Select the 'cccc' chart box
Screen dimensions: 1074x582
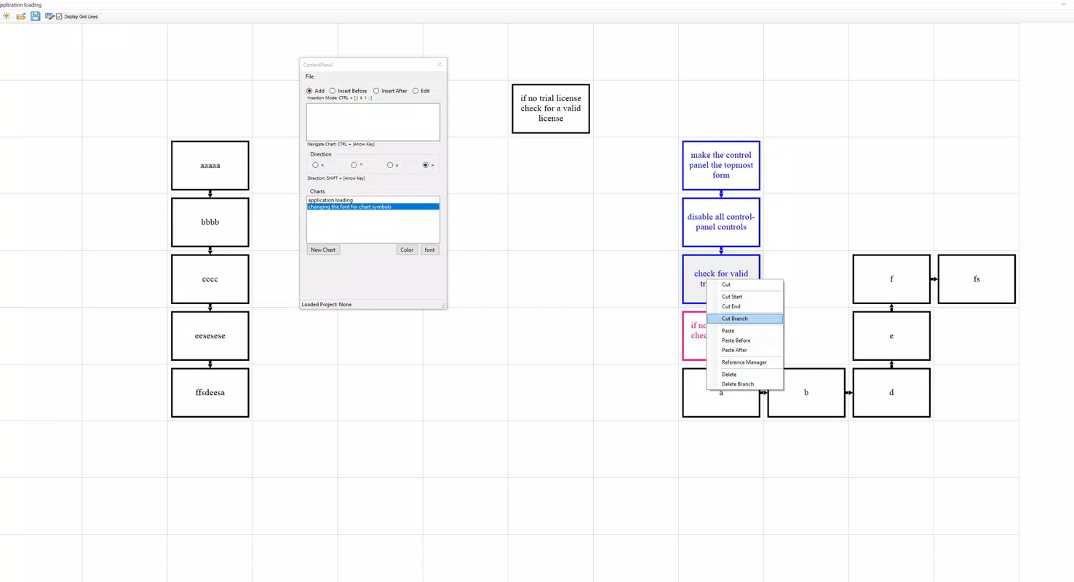point(210,279)
